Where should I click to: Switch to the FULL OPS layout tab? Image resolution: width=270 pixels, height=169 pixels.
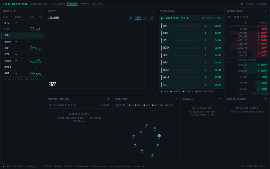tap(97, 4)
